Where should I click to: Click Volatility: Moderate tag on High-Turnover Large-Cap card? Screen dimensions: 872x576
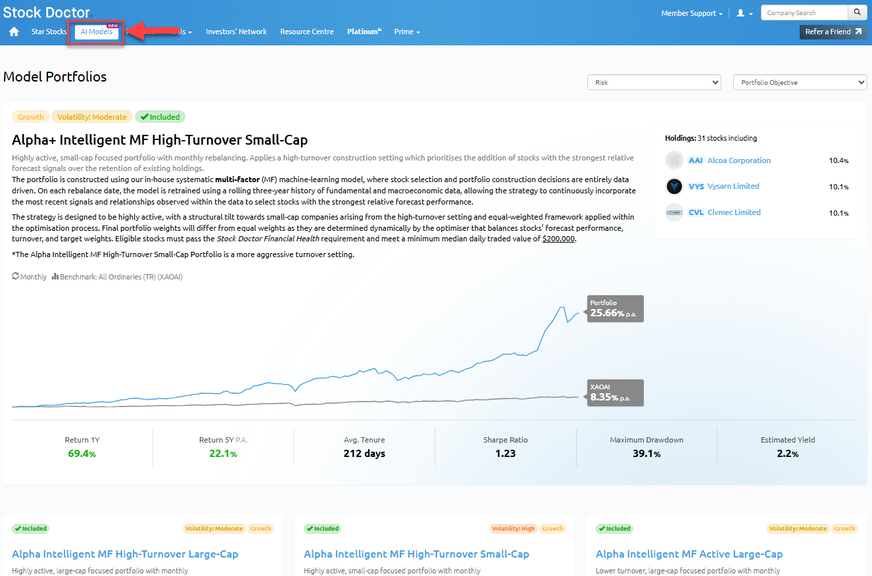click(x=214, y=529)
